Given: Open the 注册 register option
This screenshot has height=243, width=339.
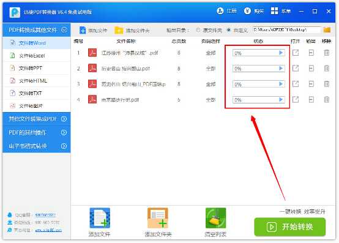Looking at the screenshot, I should point(226,10).
